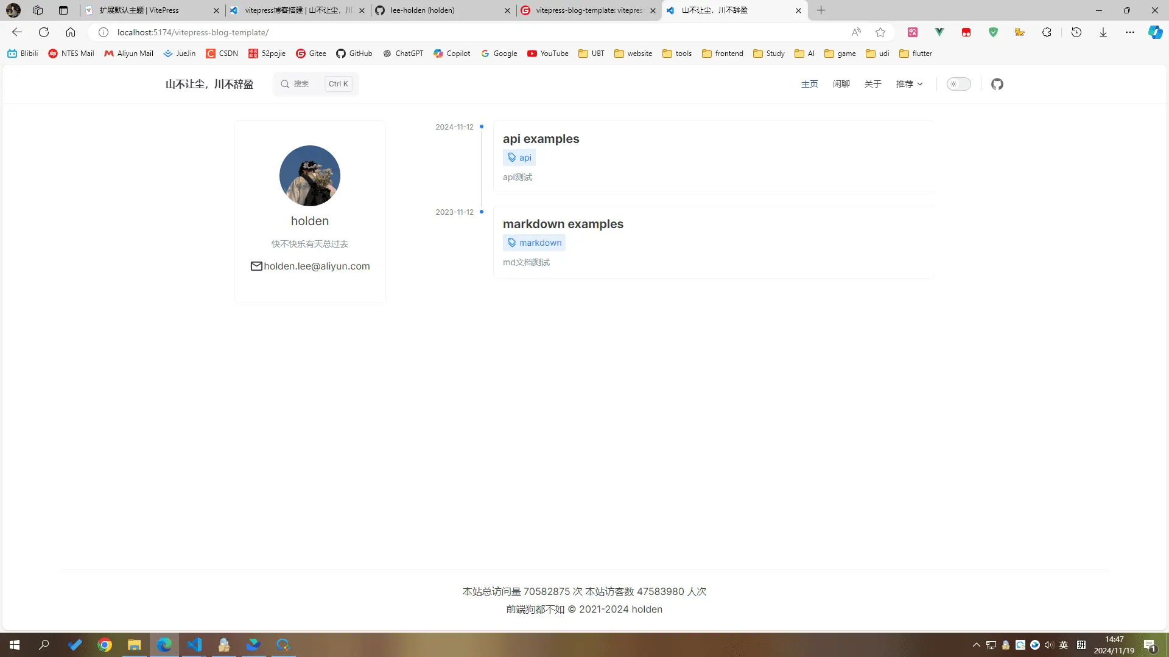
Task: Open the GitHub icon link in navbar
Action: [x=997, y=84]
